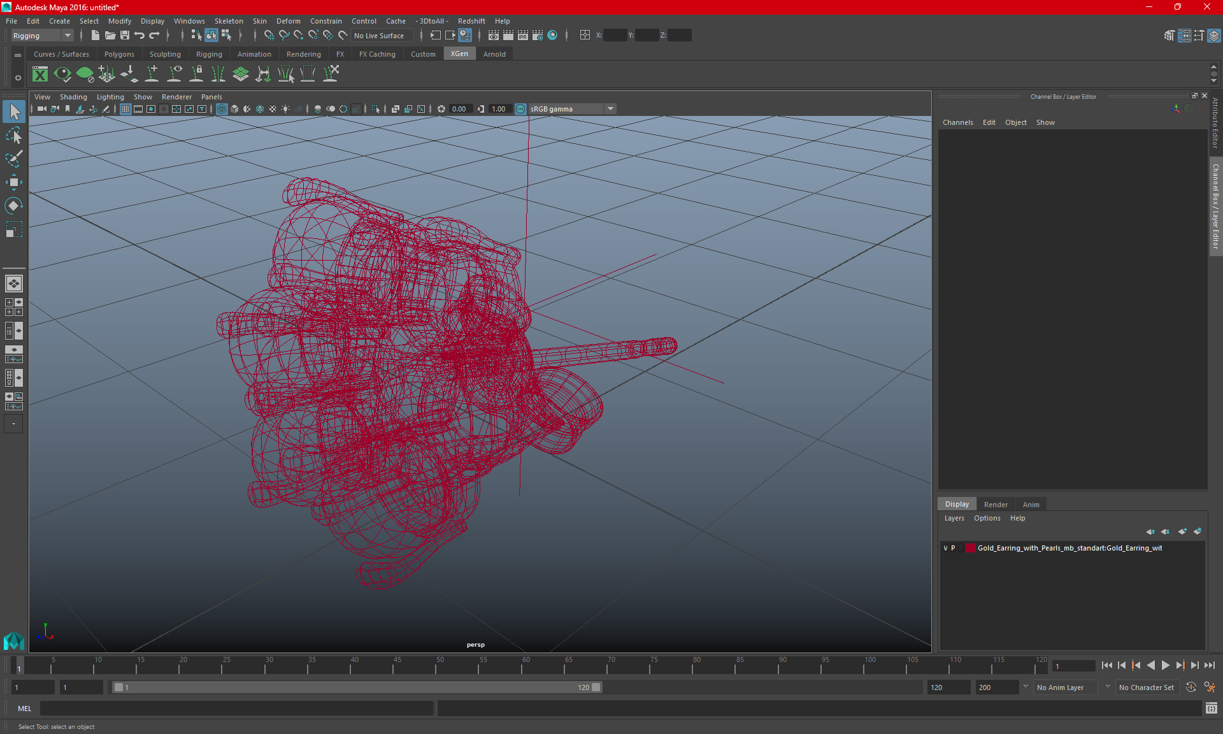Click XGen lock guide icon
1223x734 pixels.
[x=196, y=75]
